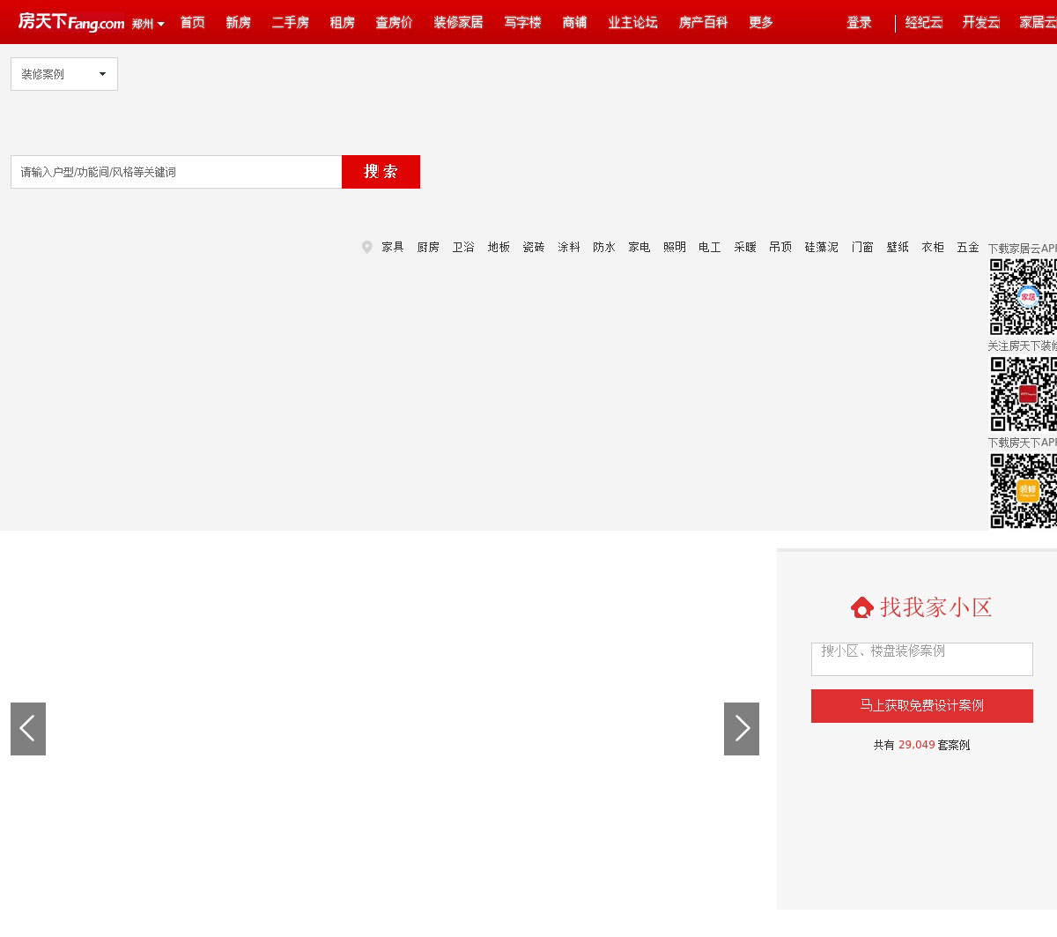Open 装修家居 in navigation bar
The width and height of the screenshot is (1057, 937).
click(x=459, y=22)
